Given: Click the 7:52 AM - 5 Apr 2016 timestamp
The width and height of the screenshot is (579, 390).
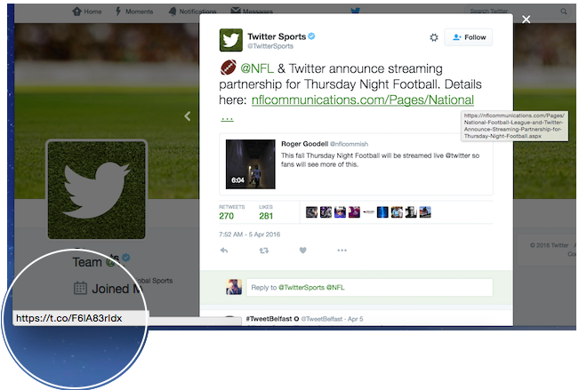Looking at the screenshot, I should click(250, 235).
